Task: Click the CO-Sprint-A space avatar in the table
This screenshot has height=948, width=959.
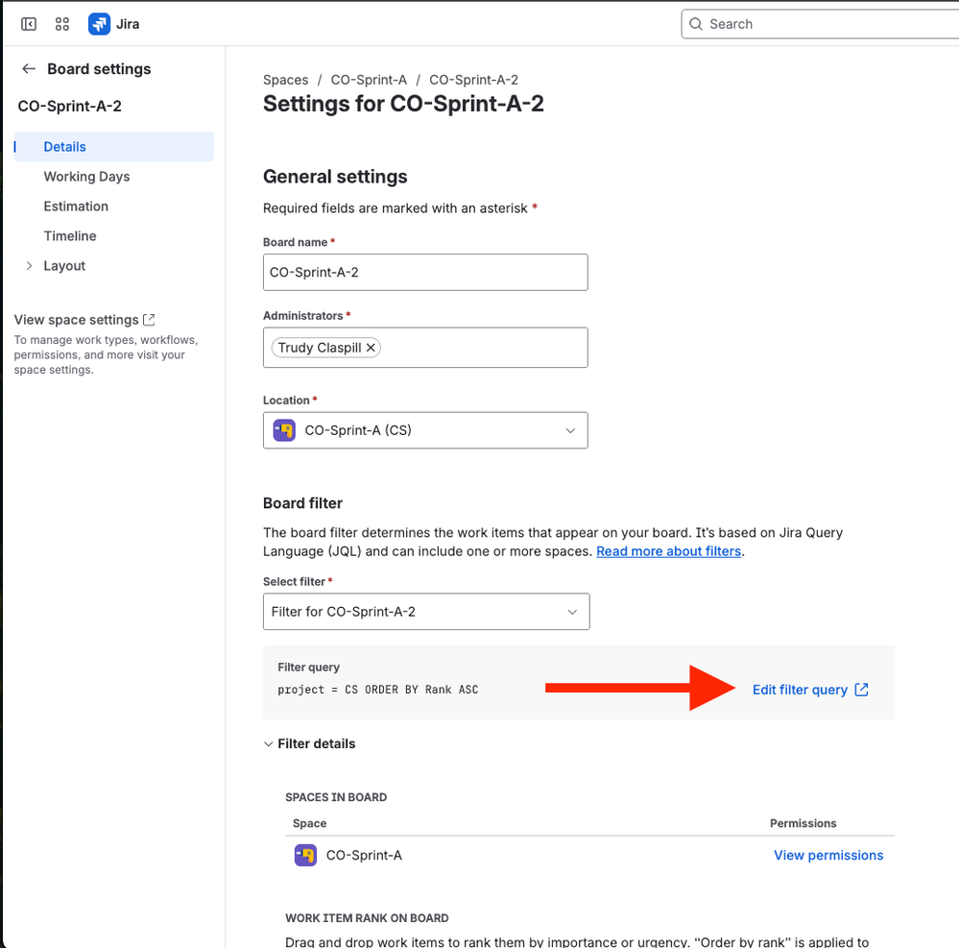Action: [x=304, y=855]
